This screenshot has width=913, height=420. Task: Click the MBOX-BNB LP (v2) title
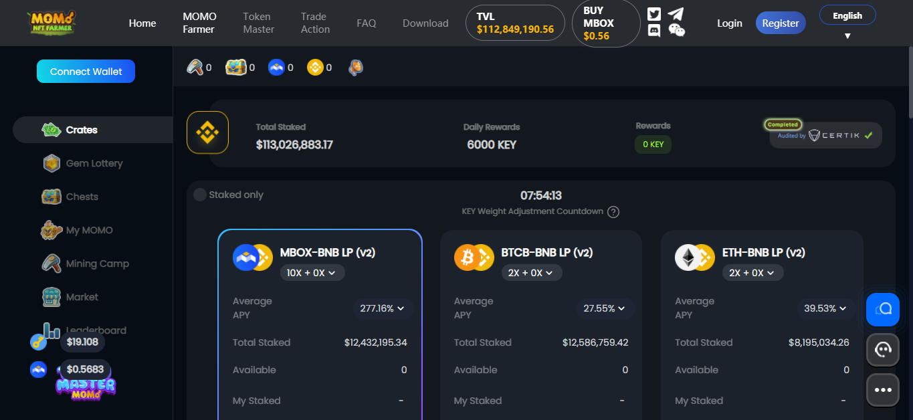coord(328,252)
